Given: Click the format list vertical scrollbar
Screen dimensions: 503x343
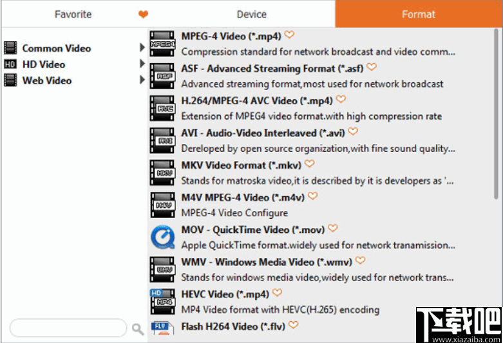Looking at the screenshot, I should pos(496,114).
